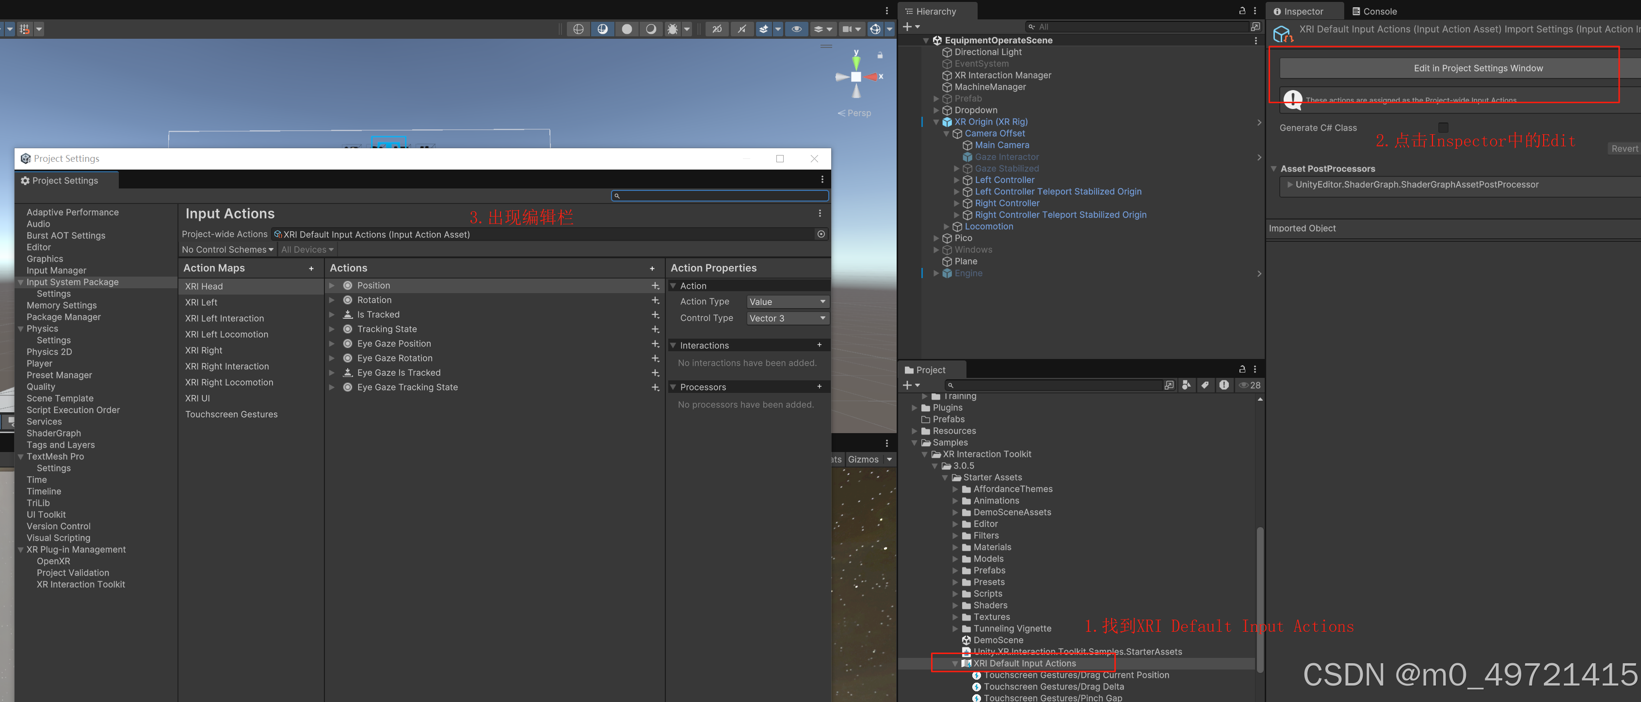Select the XRI Left Interaction action map

click(x=224, y=318)
